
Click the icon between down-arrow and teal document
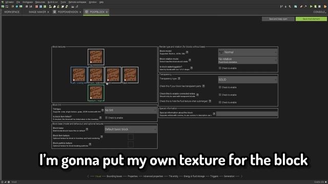290,7
